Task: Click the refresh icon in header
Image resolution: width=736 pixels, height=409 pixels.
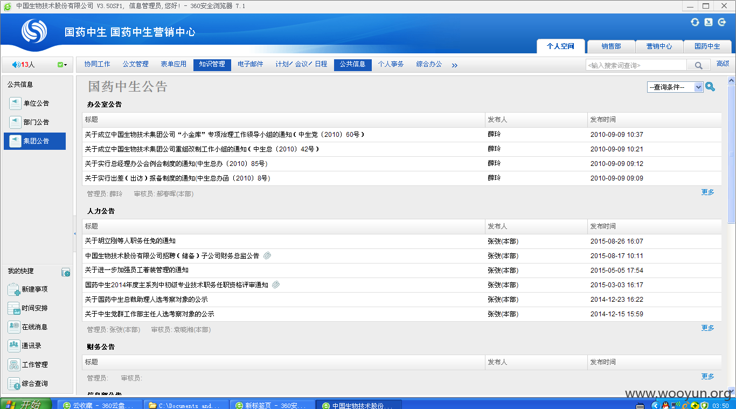Action: (x=695, y=22)
